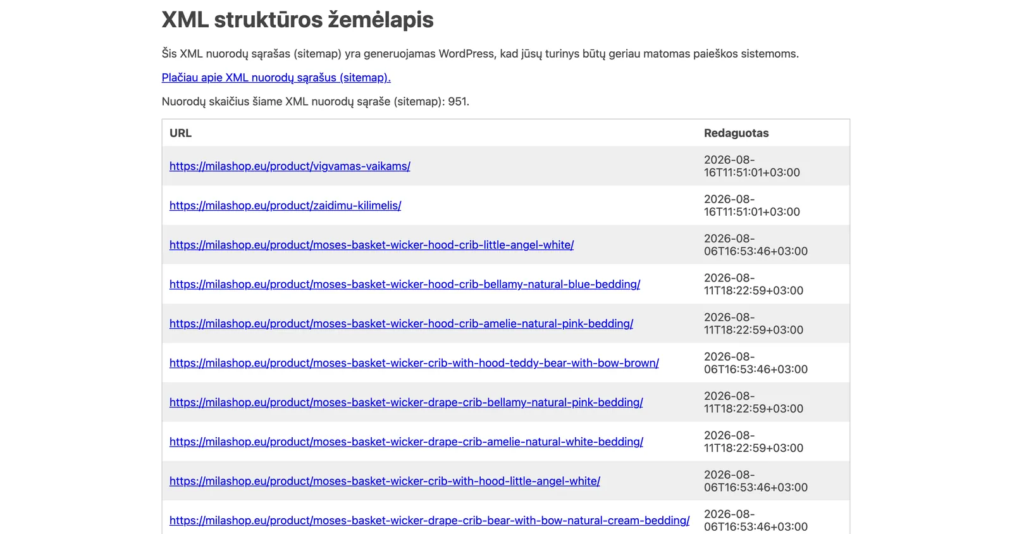Open hood-crib-bellamy-natural-blue-bedding link

point(405,284)
